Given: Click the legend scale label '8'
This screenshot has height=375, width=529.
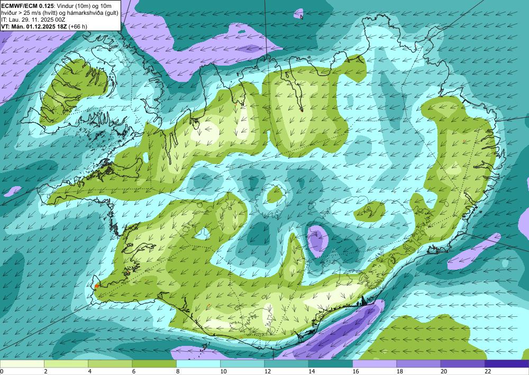Looking at the screenshot, I should click(177, 371).
